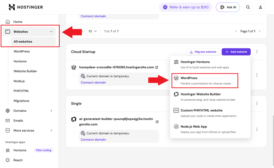The height and width of the screenshot is (168, 274).
Task: Click the Single plan heading
Action: coord(76,103)
